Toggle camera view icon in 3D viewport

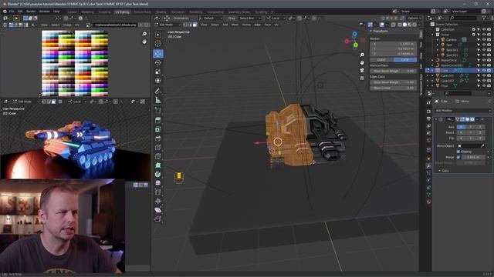click(x=362, y=70)
